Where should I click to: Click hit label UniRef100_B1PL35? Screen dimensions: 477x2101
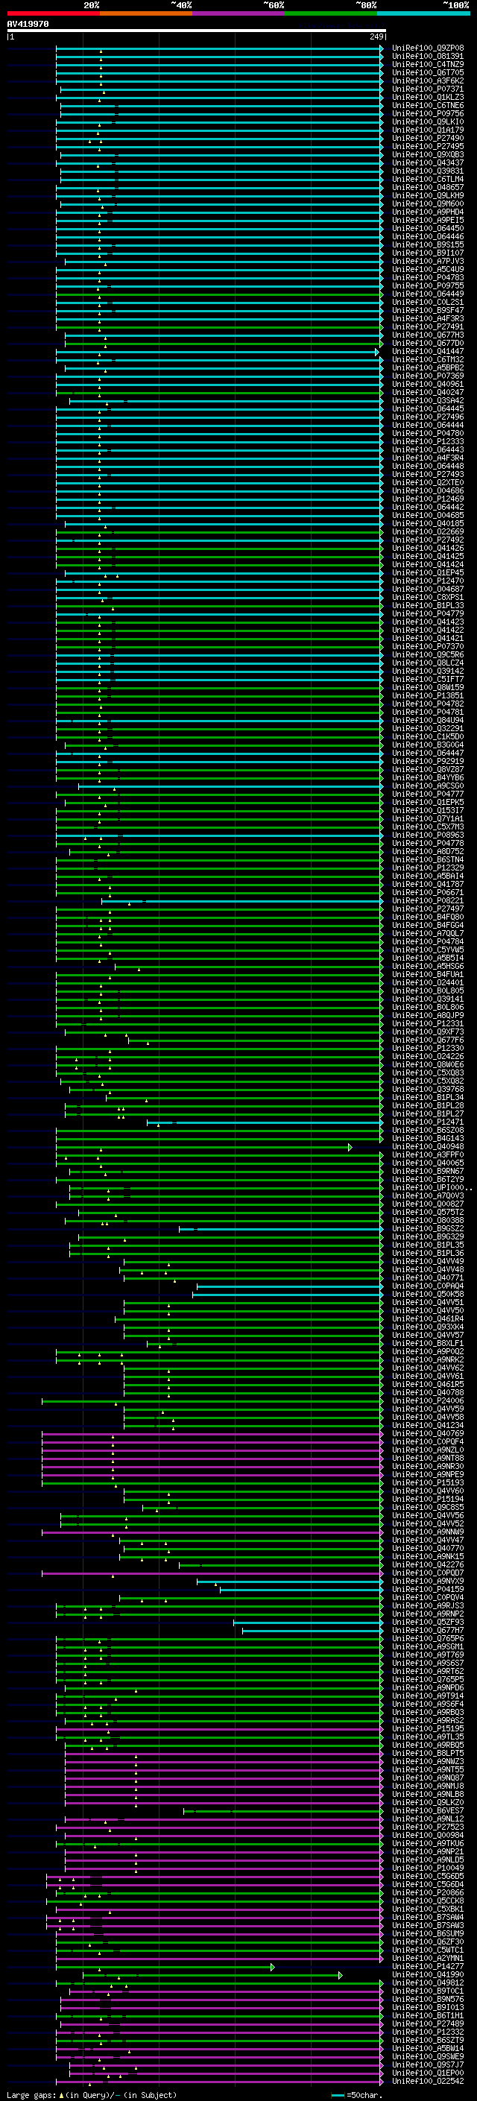click(x=428, y=1244)
